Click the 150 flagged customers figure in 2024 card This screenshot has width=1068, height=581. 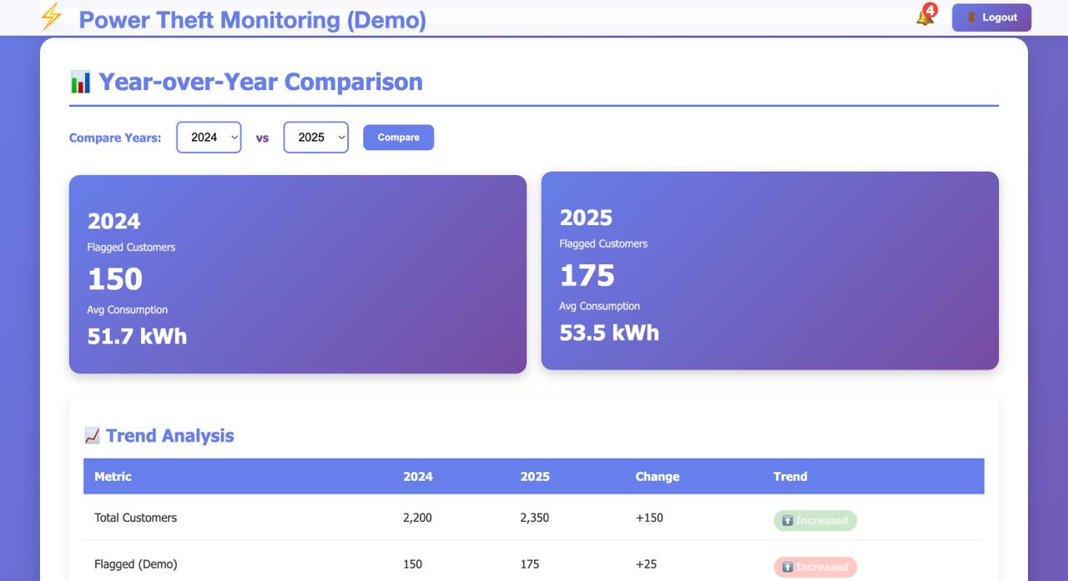[115, 278]
